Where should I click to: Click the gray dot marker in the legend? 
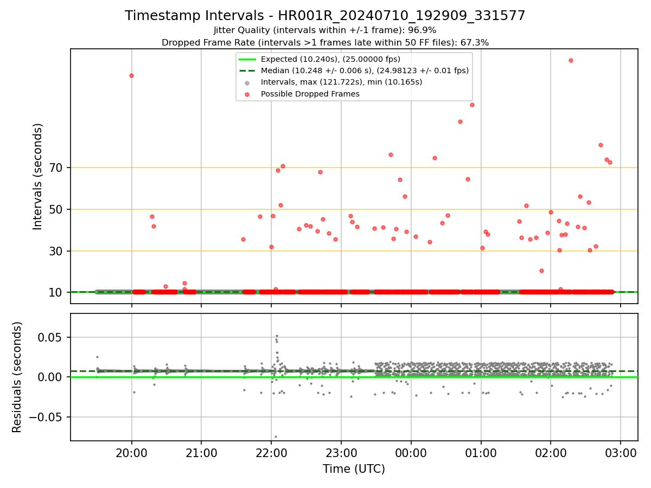(x=247, y=83)
